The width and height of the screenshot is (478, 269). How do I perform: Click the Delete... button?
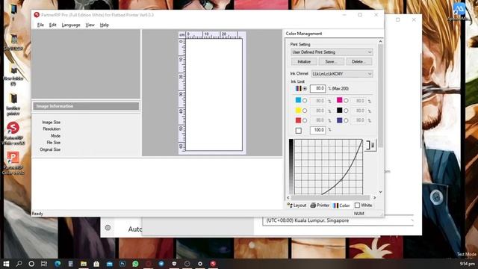358,61
